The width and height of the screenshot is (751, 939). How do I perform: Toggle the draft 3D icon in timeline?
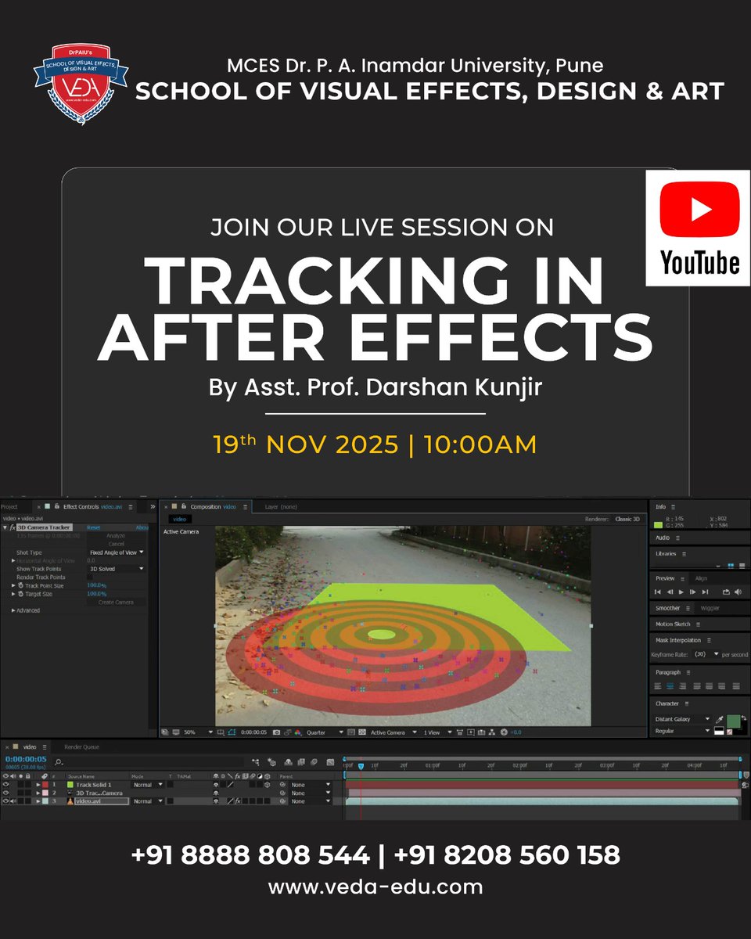pyautogui.click(x=271, y=761)
